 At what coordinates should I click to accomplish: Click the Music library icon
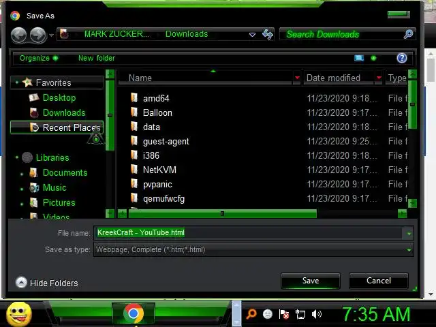coord(34,188)
